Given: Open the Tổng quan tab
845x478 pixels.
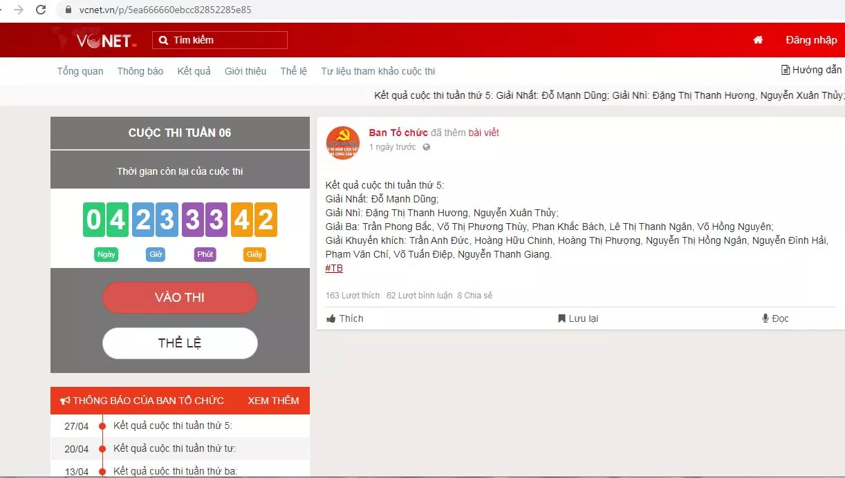Looking at the screenshot, I should (x=80, y=71).
